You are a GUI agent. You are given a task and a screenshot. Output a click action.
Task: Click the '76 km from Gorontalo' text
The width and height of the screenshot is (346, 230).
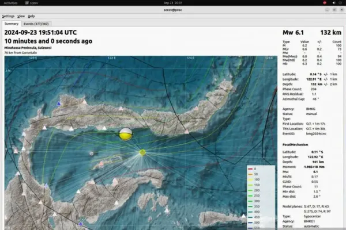[21, 53]
